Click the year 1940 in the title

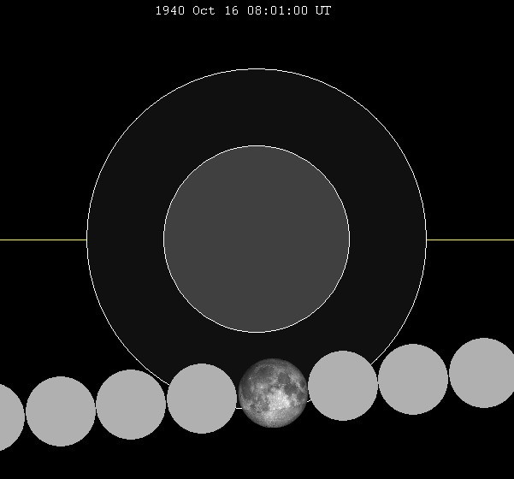[x=169, y=11]
